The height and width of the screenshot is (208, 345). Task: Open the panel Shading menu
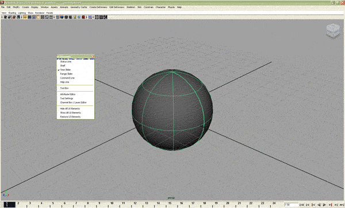point(12,13)
